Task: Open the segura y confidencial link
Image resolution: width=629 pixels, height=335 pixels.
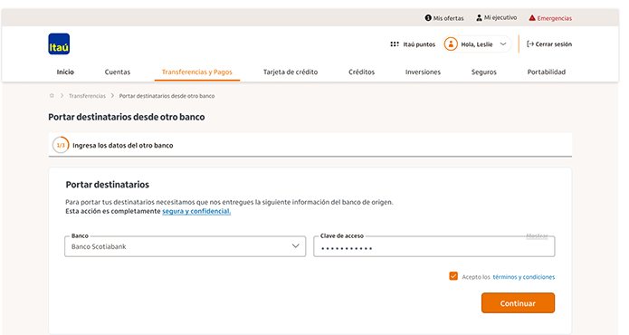Action: click(x=196, y=211)
